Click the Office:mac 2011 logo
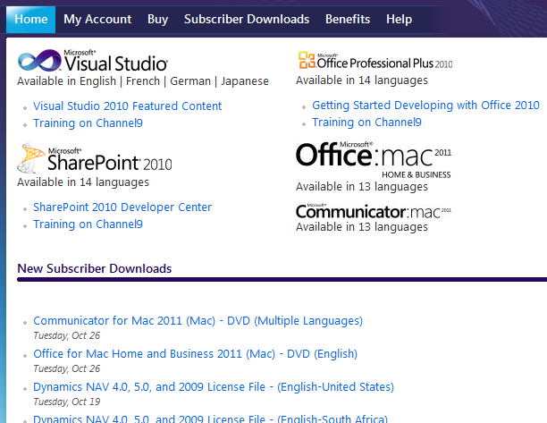Screen dimensions: 547x423 tap(374, 160)
